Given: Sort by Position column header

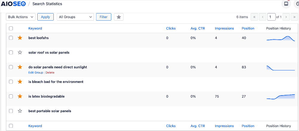Looking at the screenshot, I should 248,28.
